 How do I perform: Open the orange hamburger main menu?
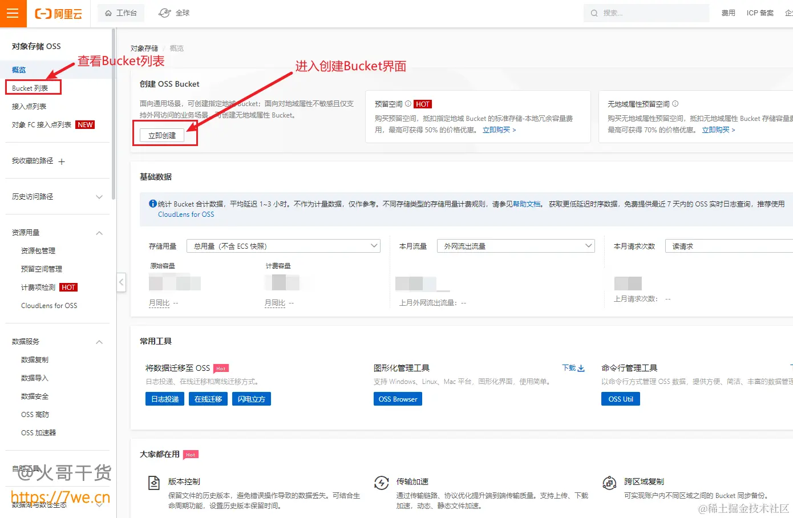(x=13, y=13)
